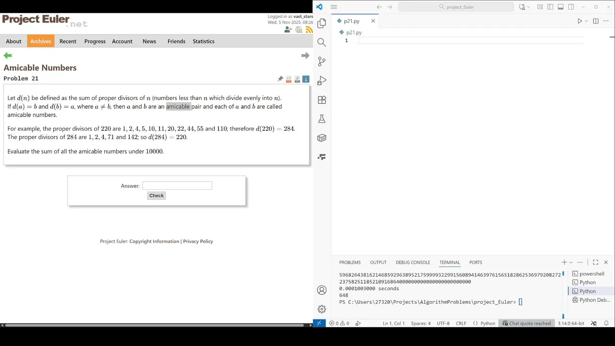615x346 pixels.
Task: Switch to the TERMINAL panel tab
Action: (x=450, y=262)
